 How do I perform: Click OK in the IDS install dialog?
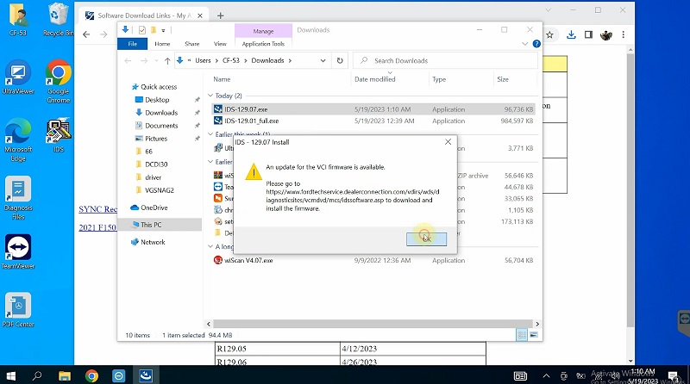point(426,238)
